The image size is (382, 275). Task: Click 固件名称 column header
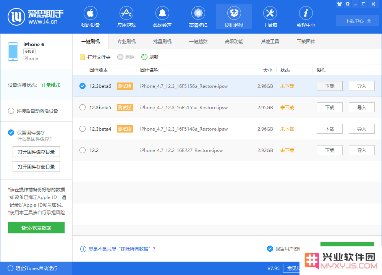[149, 70]
